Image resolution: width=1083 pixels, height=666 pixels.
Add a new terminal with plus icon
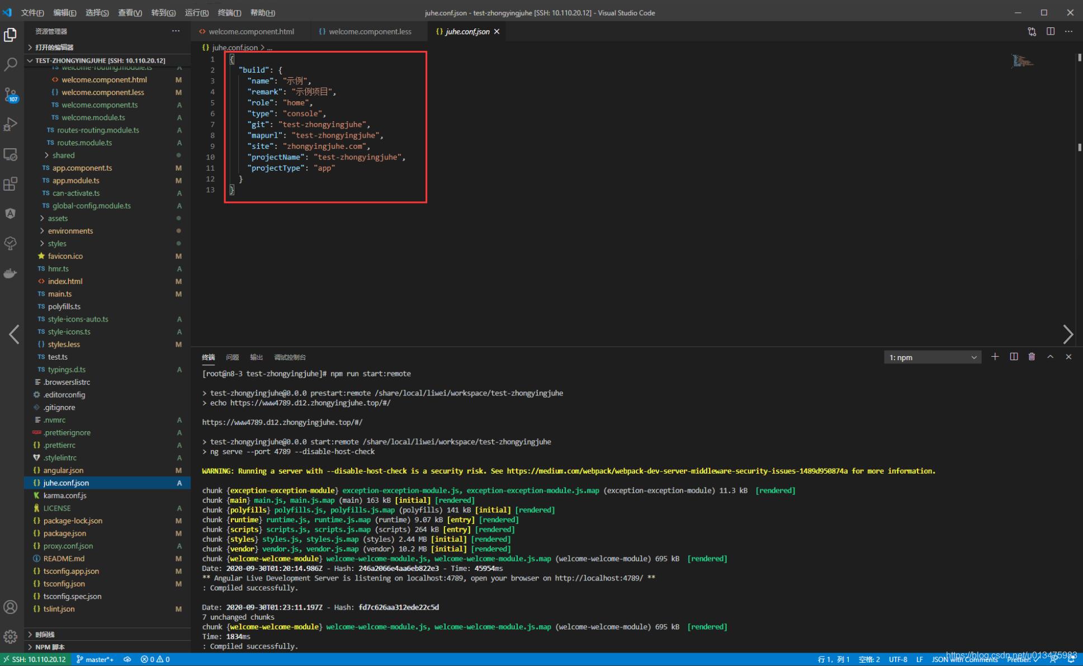[x=995, y=357]
